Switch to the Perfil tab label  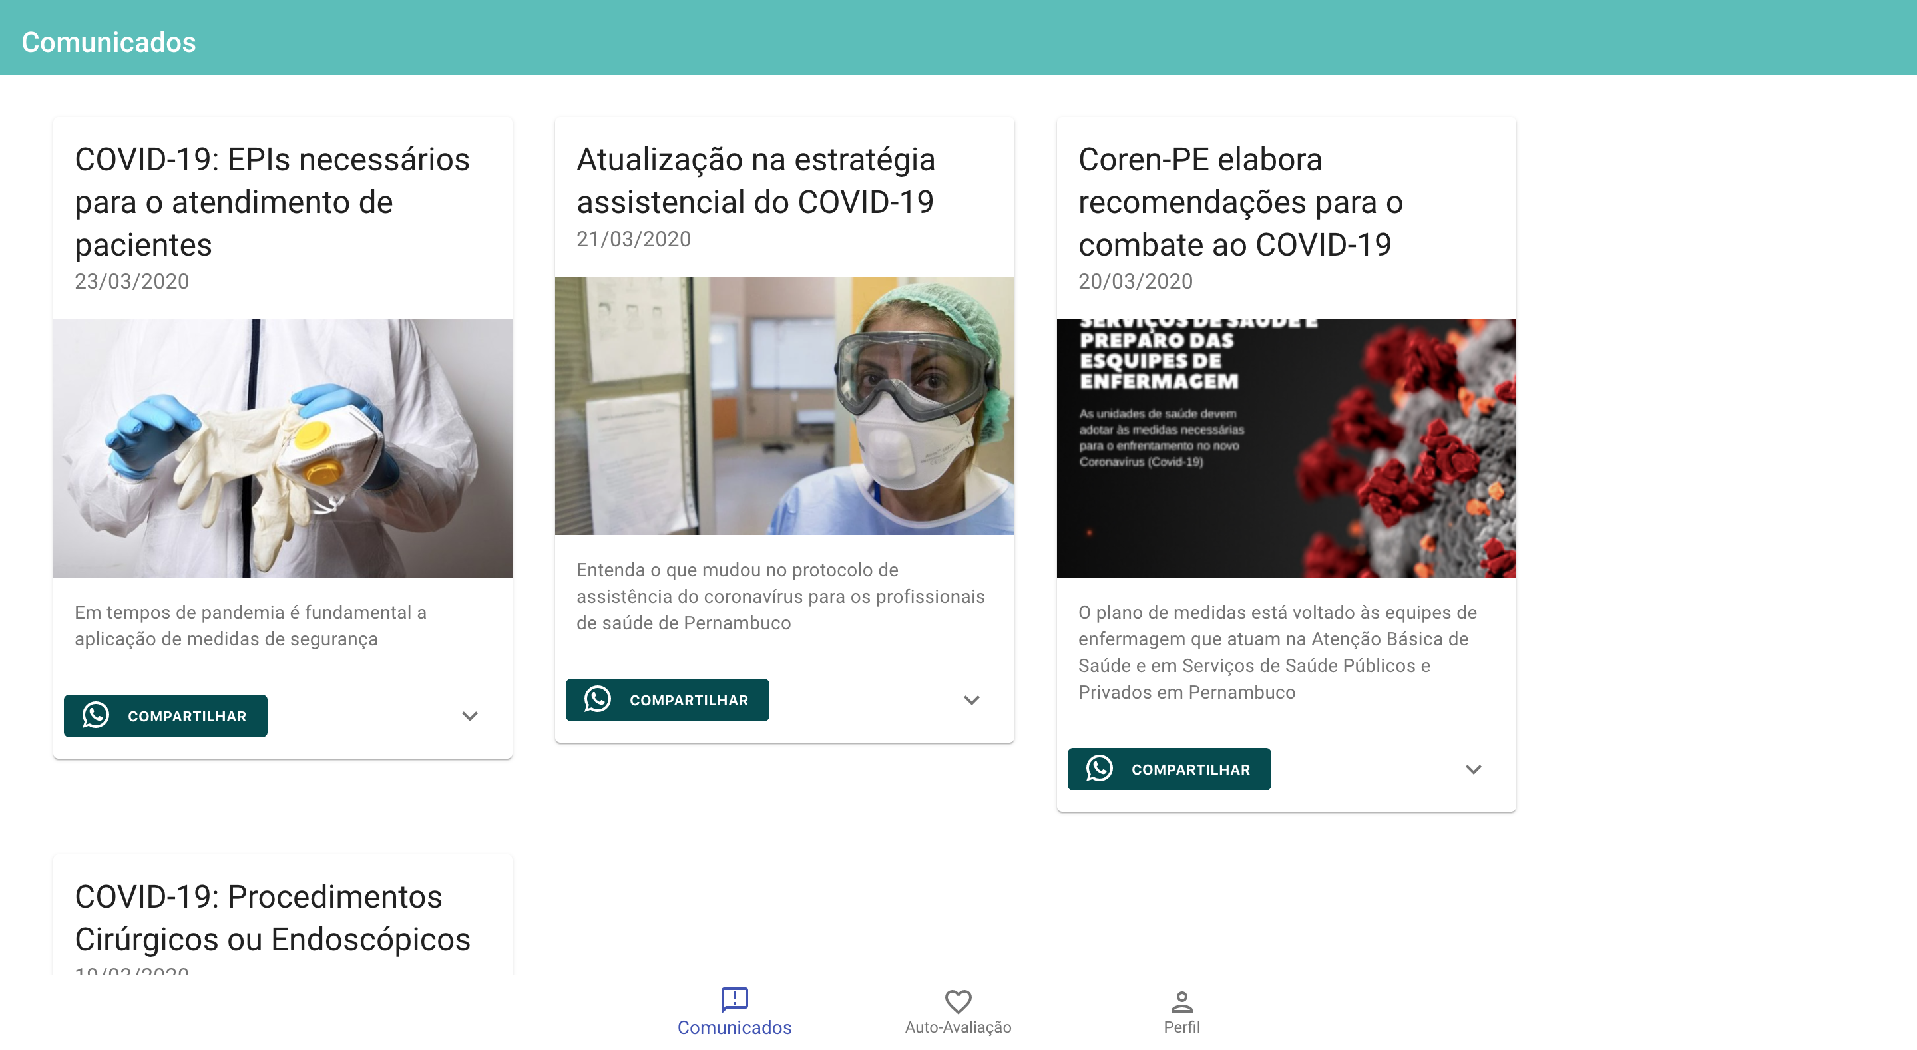(x=1181, y=1027)
